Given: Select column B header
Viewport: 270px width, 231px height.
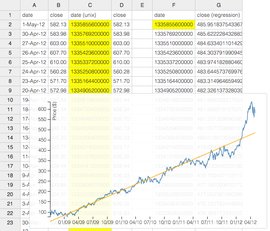Looking at the screenshot, I should 59,5.
